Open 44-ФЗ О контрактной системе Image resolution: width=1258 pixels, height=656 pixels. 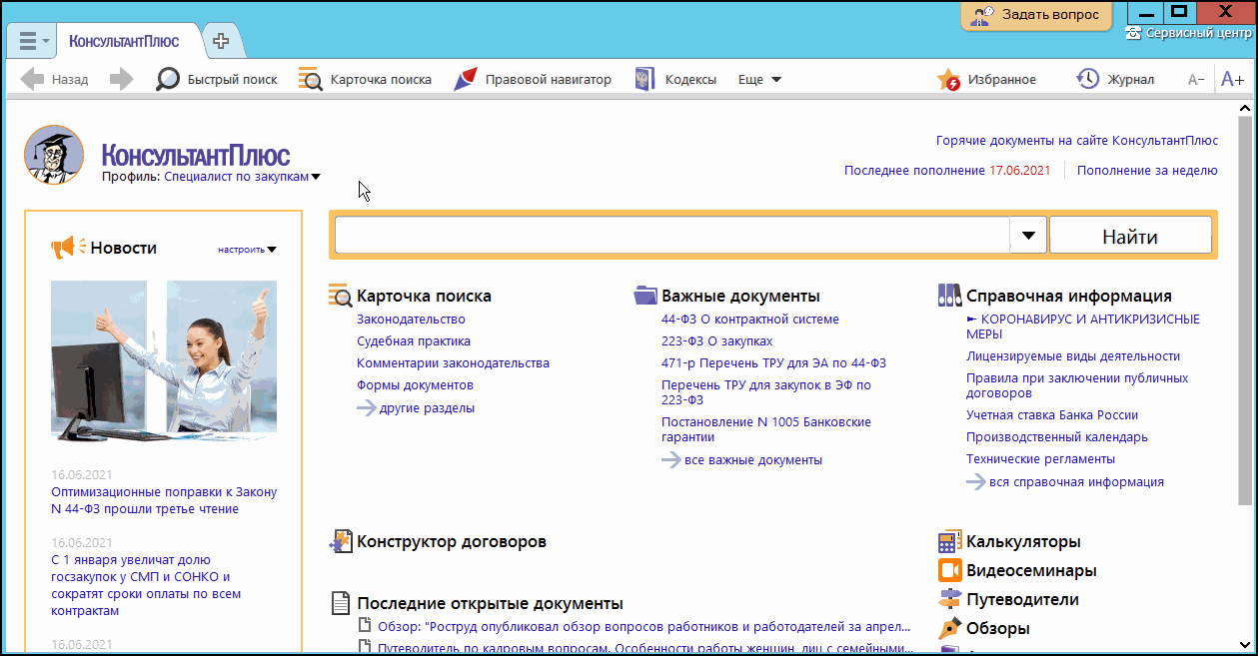tap(750, 320)
